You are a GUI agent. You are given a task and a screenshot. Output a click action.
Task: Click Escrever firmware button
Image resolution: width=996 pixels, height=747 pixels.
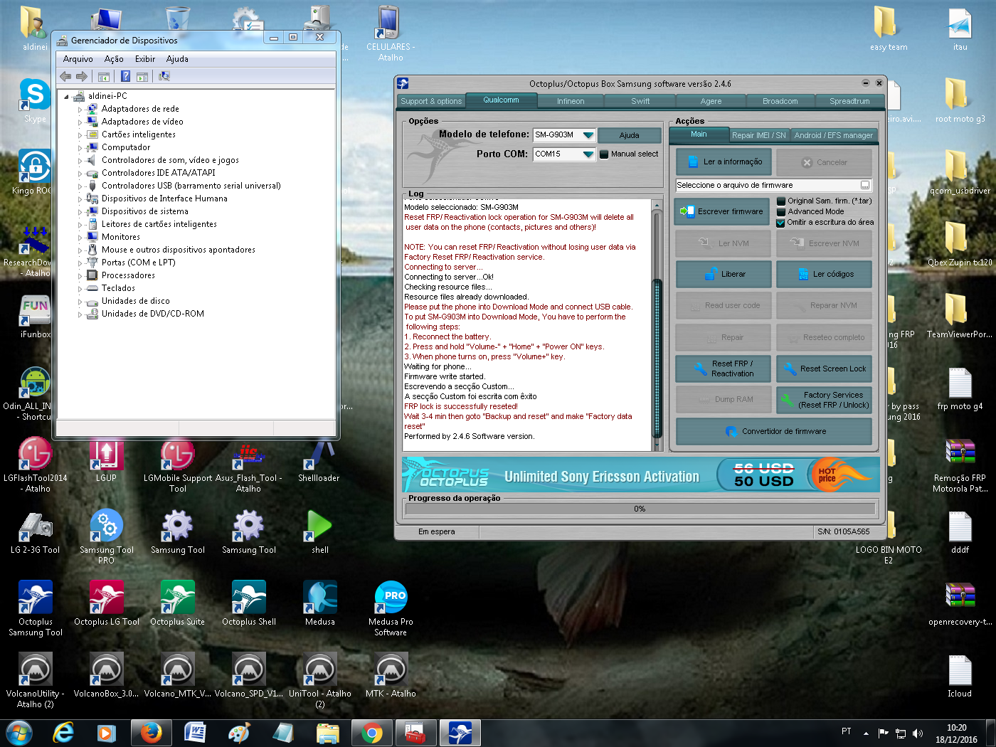pyautogui.click(x=722, y=211)
